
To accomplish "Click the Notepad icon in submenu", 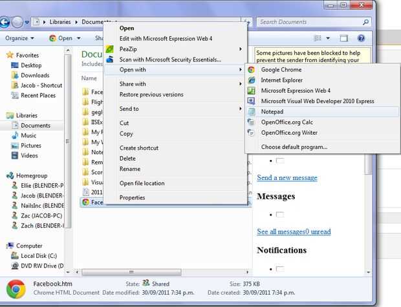I will [252, 112].
